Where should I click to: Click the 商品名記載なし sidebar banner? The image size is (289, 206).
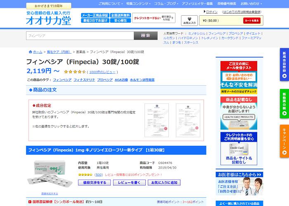[239, 113]
